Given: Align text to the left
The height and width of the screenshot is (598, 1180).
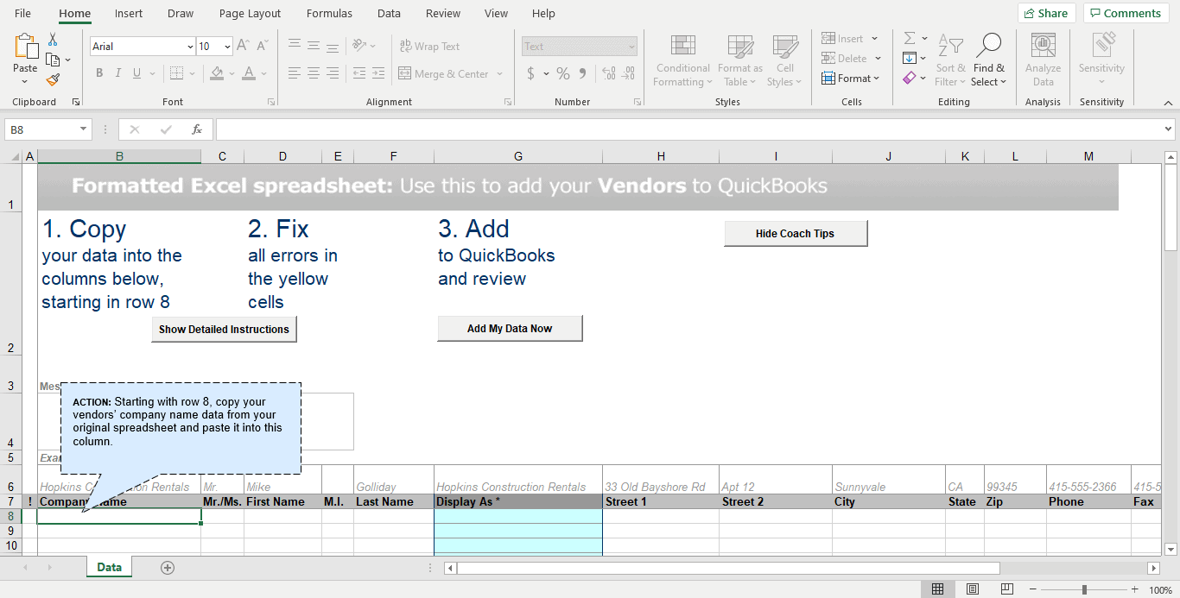Looking at the screenshot, I should 295,73.
